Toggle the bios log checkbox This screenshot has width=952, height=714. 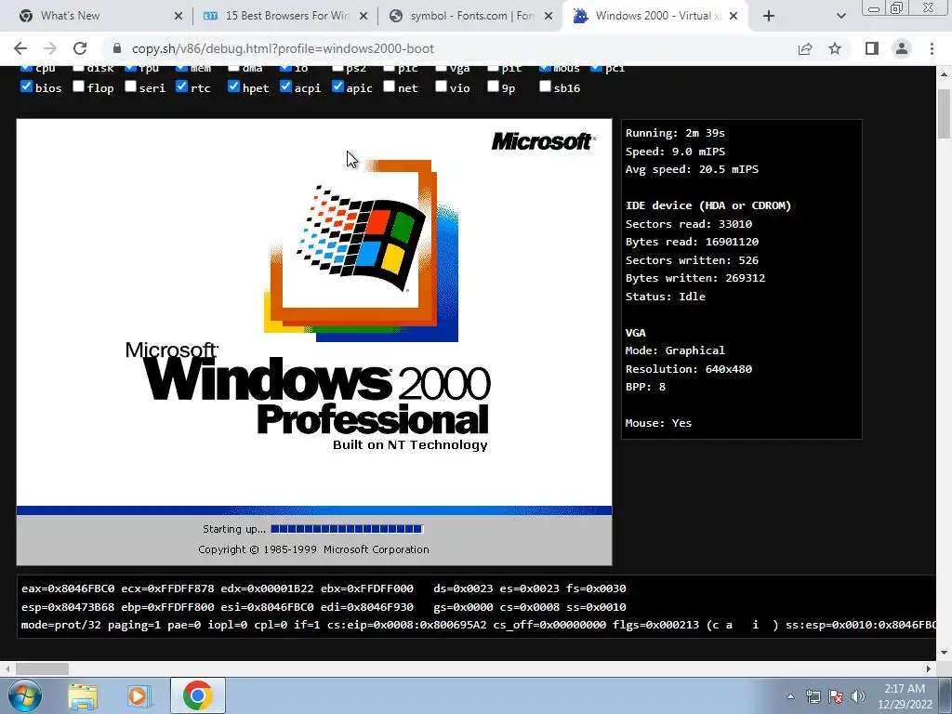point(26,86)
